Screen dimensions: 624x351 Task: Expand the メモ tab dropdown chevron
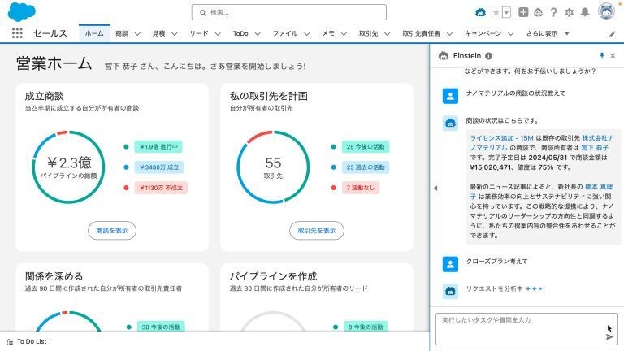pos(344,34)
